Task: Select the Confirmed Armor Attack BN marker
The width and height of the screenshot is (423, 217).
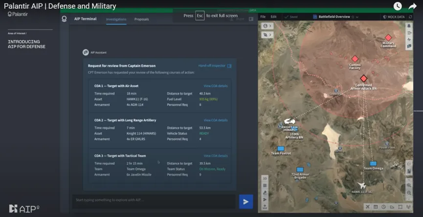Action: (363, 78)
